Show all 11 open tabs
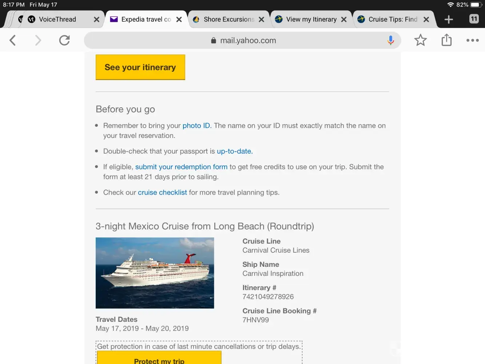Image resolution: width=485 pixels, height=364 pixels. tap(474, 19)
